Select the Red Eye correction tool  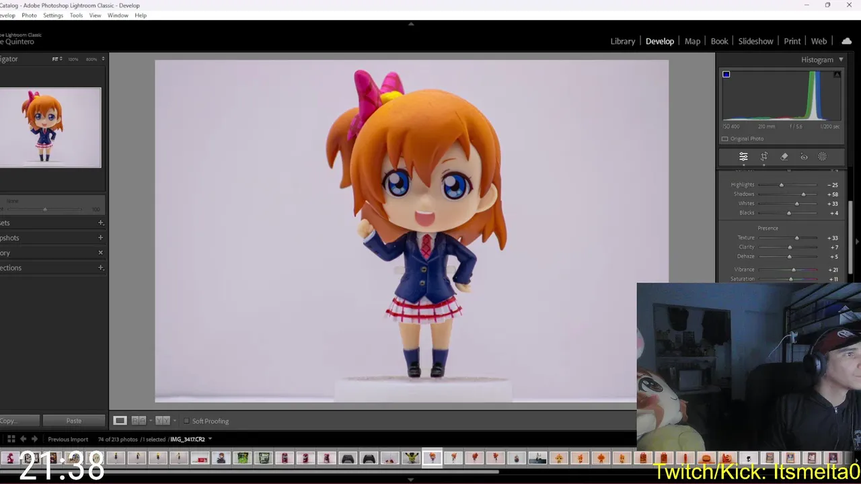point(804,157)
